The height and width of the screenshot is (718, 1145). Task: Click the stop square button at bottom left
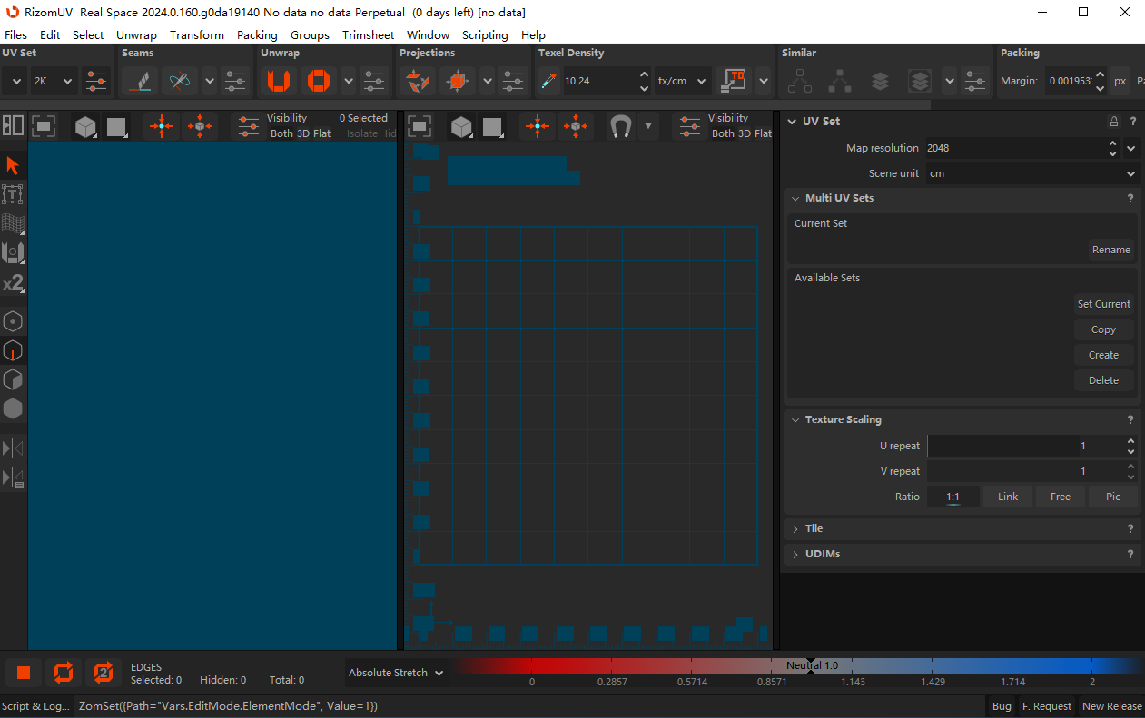click(x=24, y=673)
